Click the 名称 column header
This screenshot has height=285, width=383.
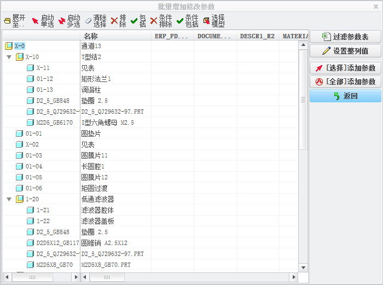[115, 36]
